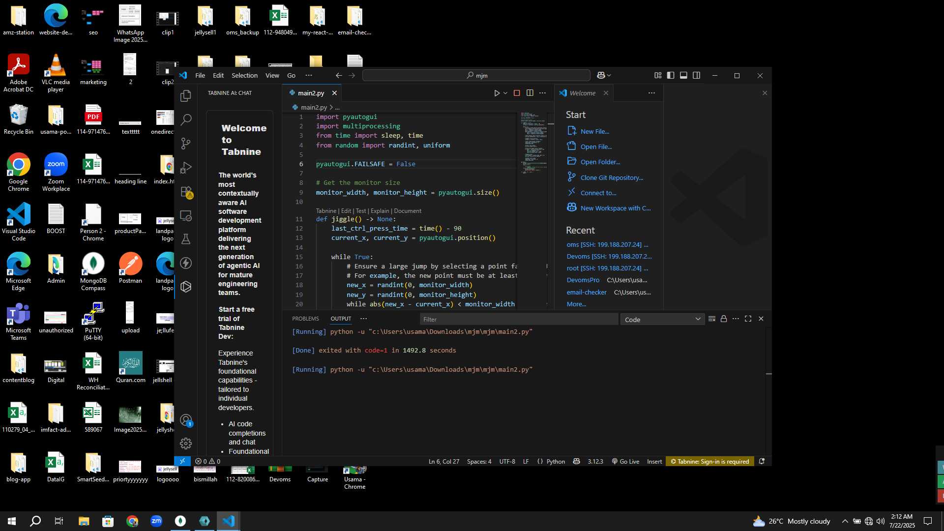The height and width of the screenshot is (531, 944).
Task: Open the Run and Debug view
Action: (x=186, y=167)
